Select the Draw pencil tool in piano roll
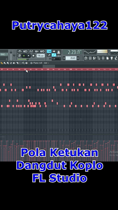The image size is (118, 210). tap(2, 63)
